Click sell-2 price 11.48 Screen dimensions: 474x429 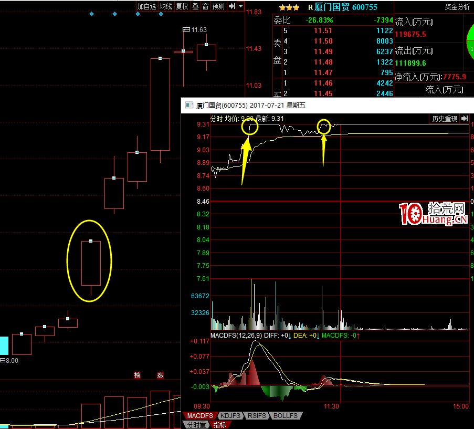coord(323,62)
